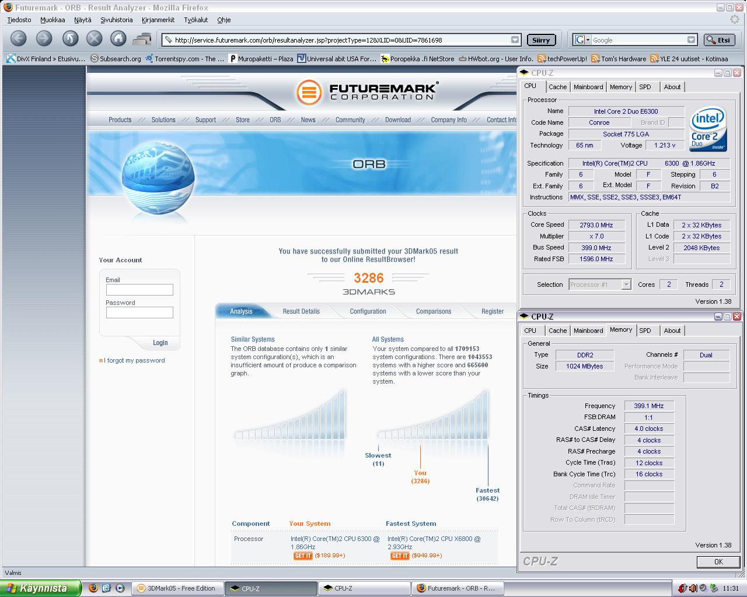The width and height of the screenshot is (747, 597).
Task: Click the Login button
Action: [x=160, y=343]
